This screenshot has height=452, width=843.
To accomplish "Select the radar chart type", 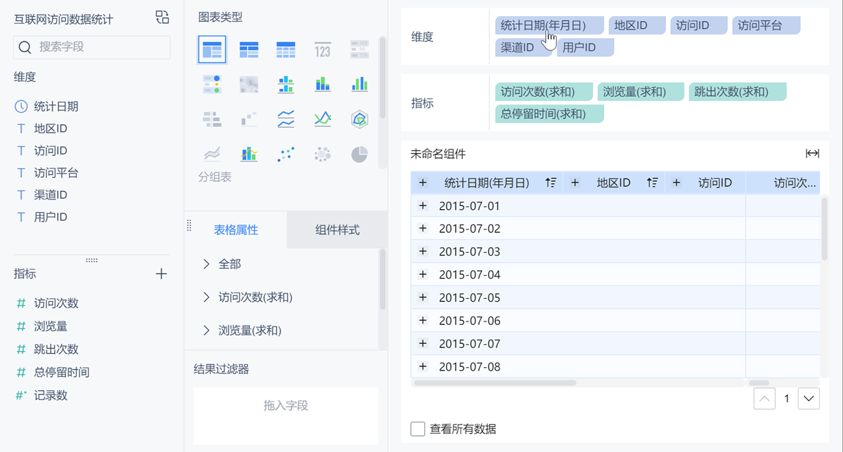I will 360,119.
